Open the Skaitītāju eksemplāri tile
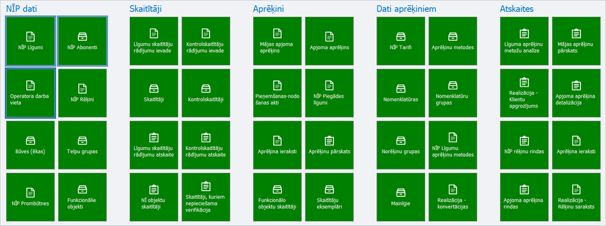The width and height of the screenshot is (606, 226). [329, 197]
